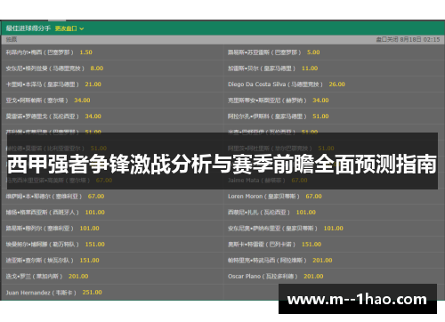Choose 巴列卡诺 player odds 151.00
Viewport: 445px width, 322px height.
click(x=311, y=245)
